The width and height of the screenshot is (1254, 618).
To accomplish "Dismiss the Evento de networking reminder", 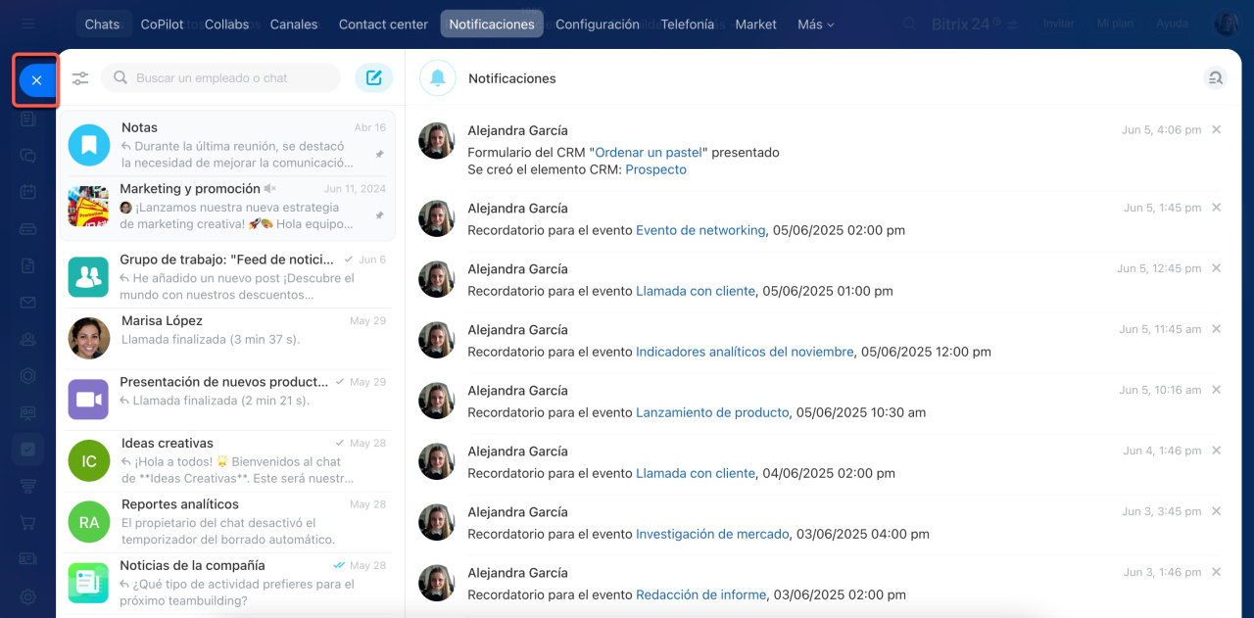I will pos(1216,208).
